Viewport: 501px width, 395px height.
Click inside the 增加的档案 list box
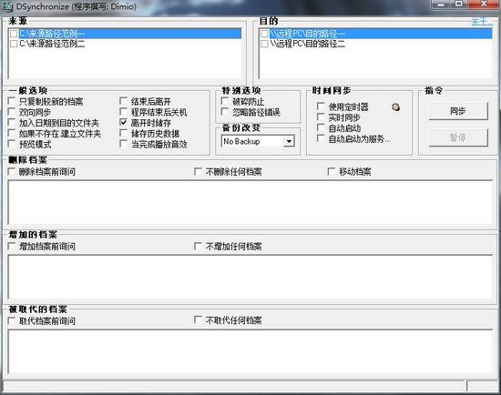click(250, 277)
